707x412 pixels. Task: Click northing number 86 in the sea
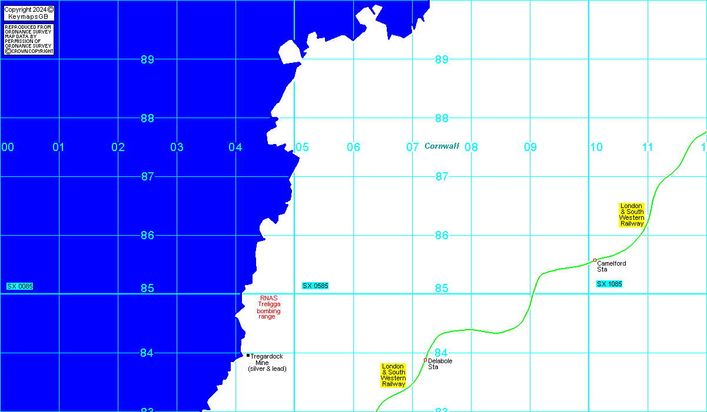click(147, 235)
